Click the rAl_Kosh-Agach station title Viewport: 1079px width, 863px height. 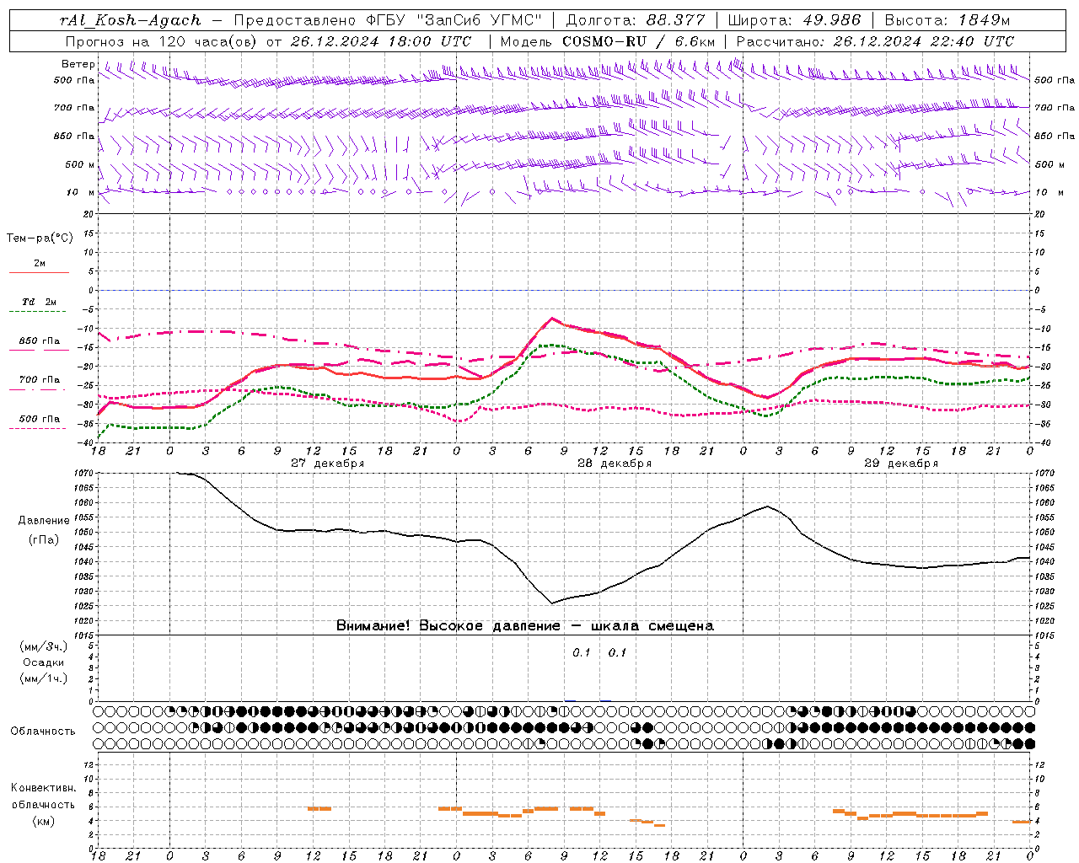131,20
